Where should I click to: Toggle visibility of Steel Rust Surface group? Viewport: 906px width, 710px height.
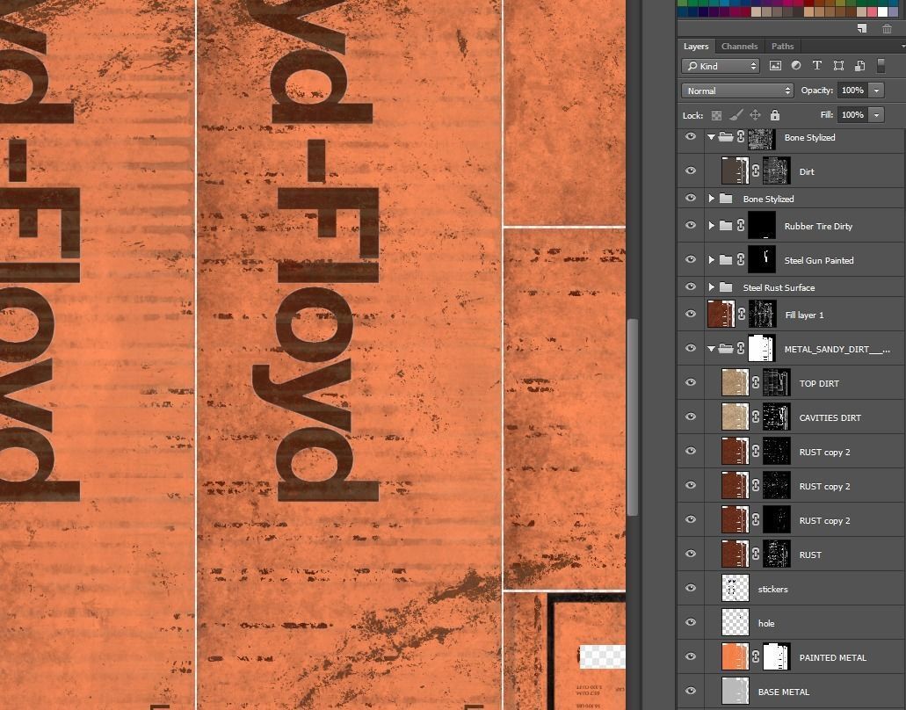click(691, 286)
